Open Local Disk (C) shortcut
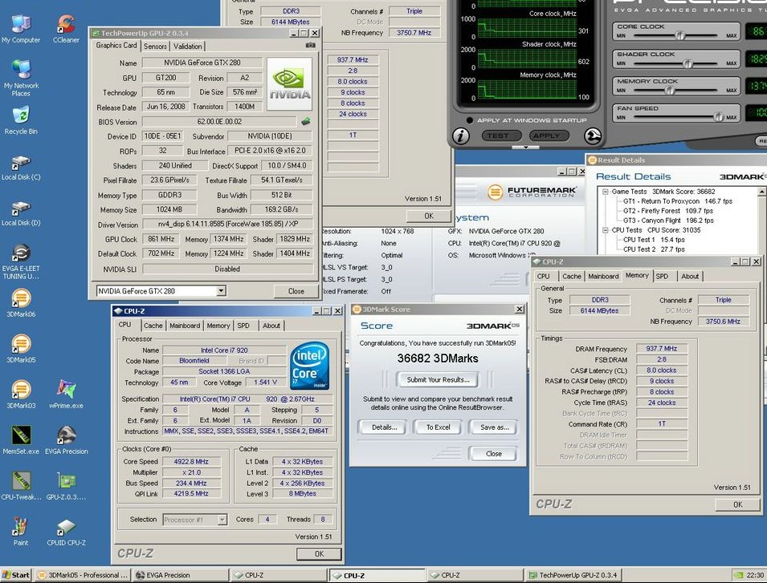The width and height of the screenshot is (767, 583). pyautogui.click(x=21, y=168)
